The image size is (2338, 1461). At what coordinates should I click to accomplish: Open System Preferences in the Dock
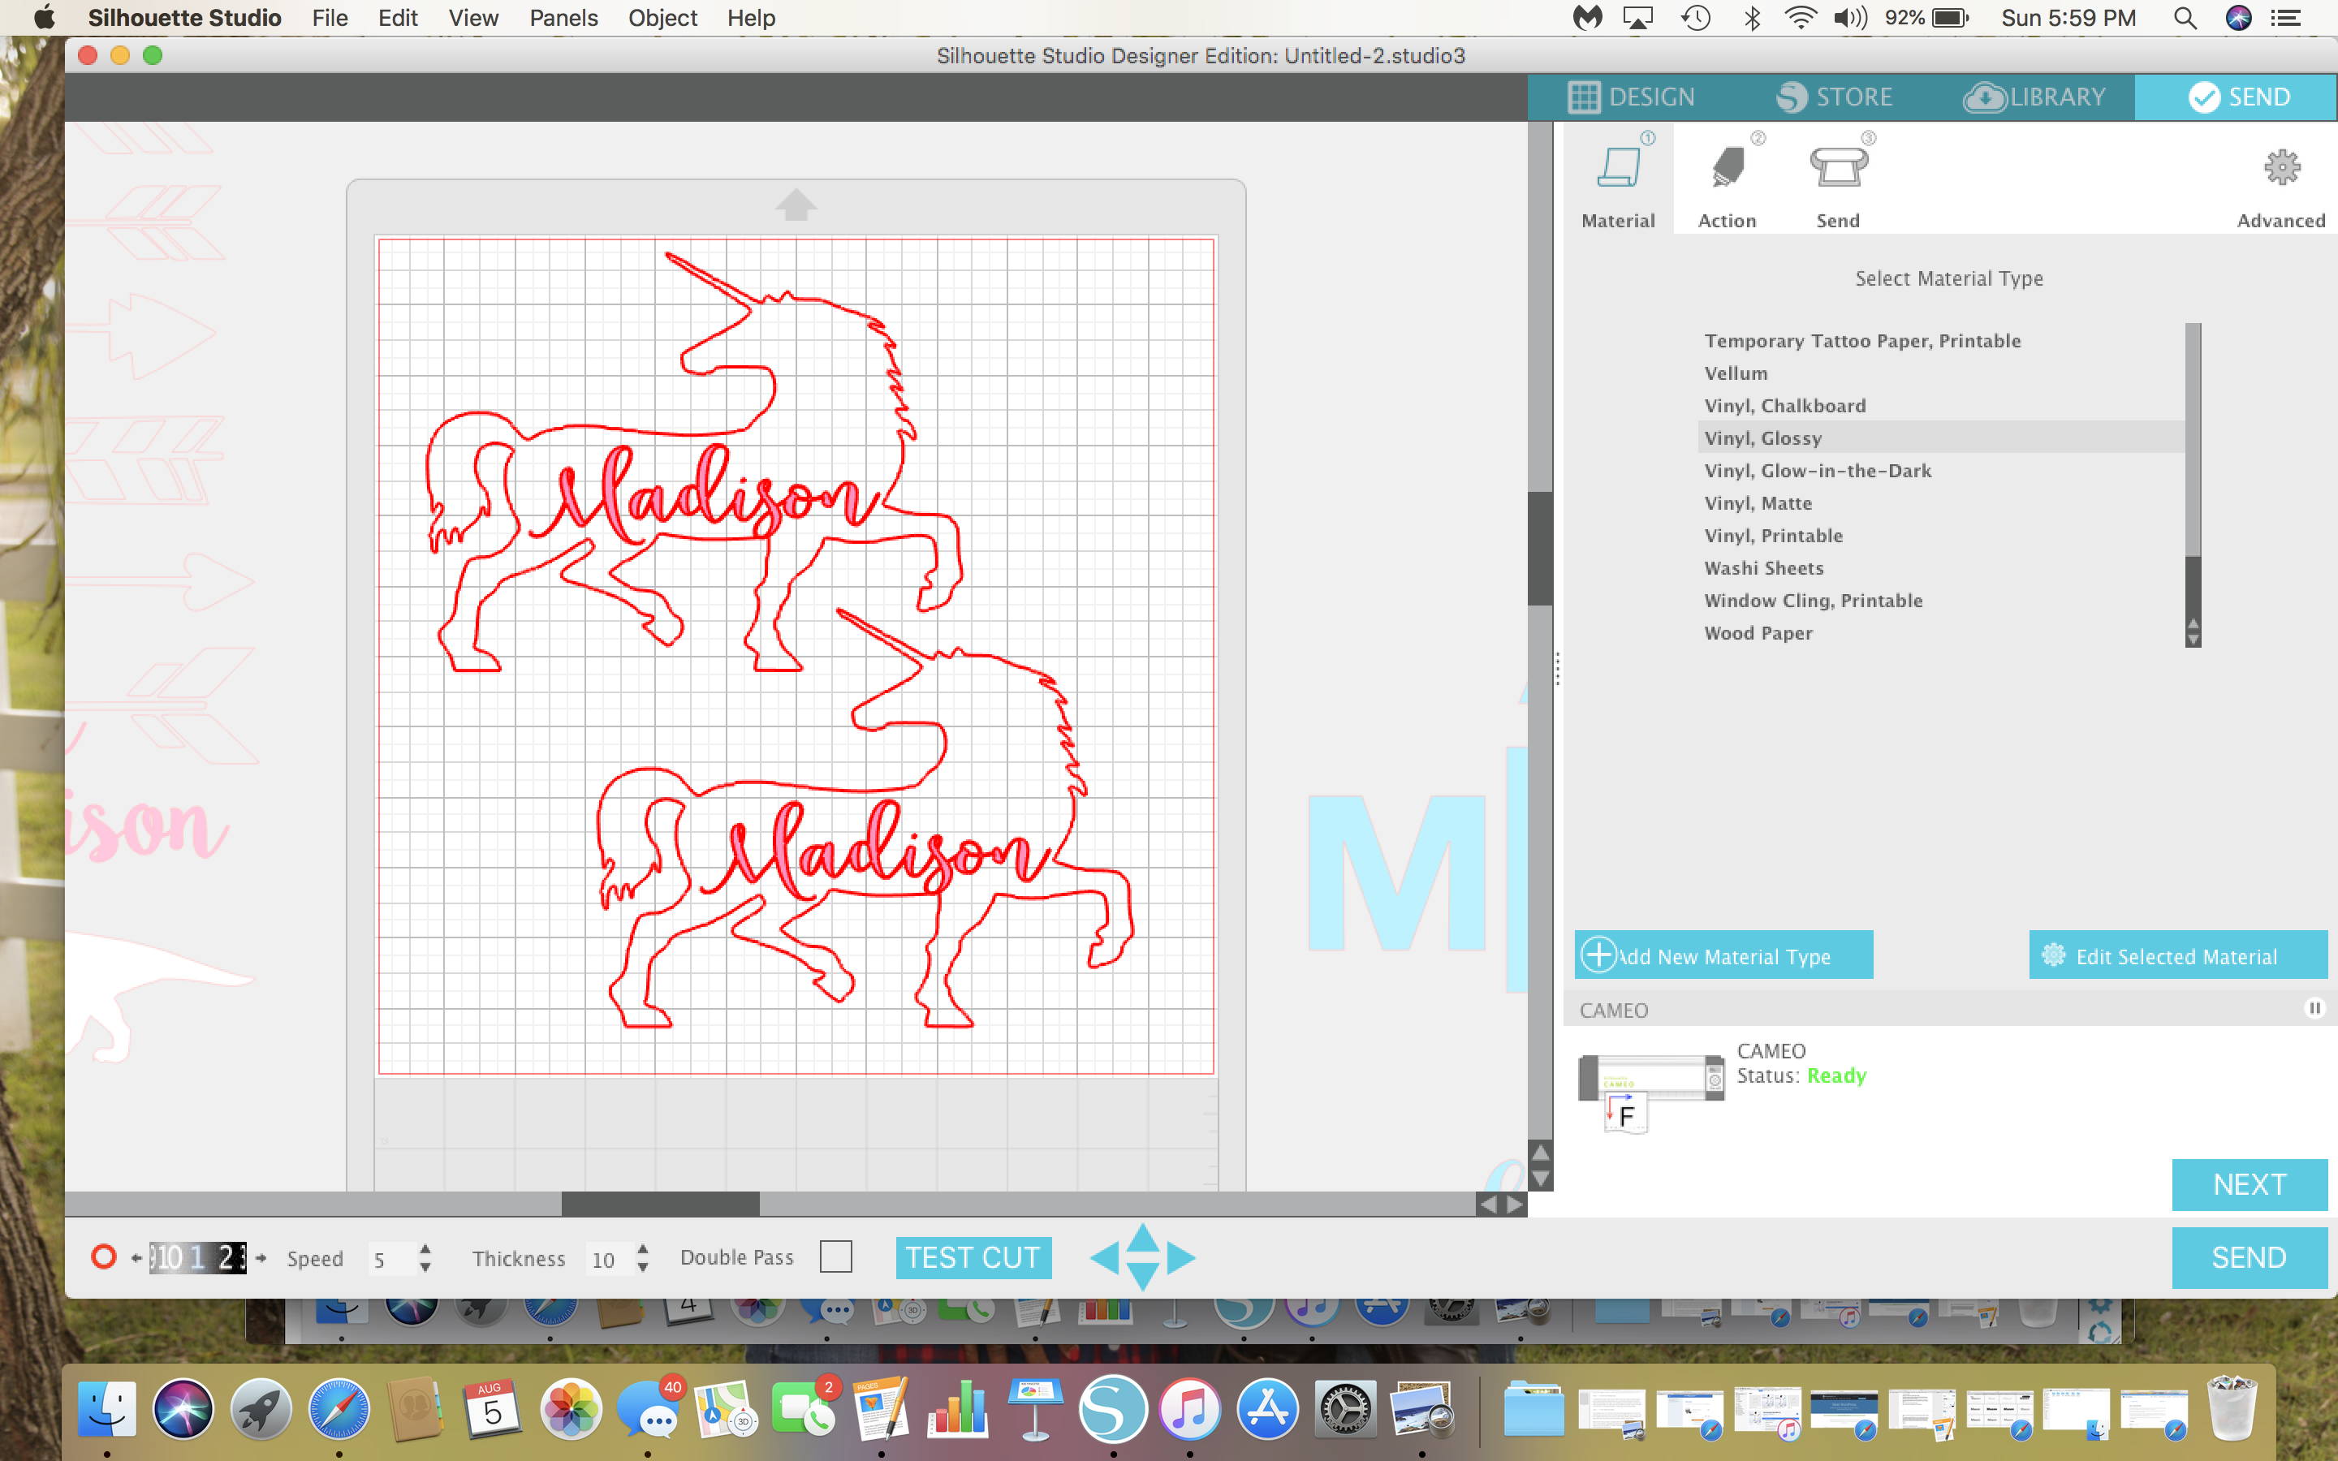1345,1408
